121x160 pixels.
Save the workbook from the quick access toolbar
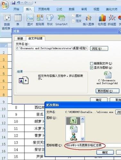pos(13,3)
